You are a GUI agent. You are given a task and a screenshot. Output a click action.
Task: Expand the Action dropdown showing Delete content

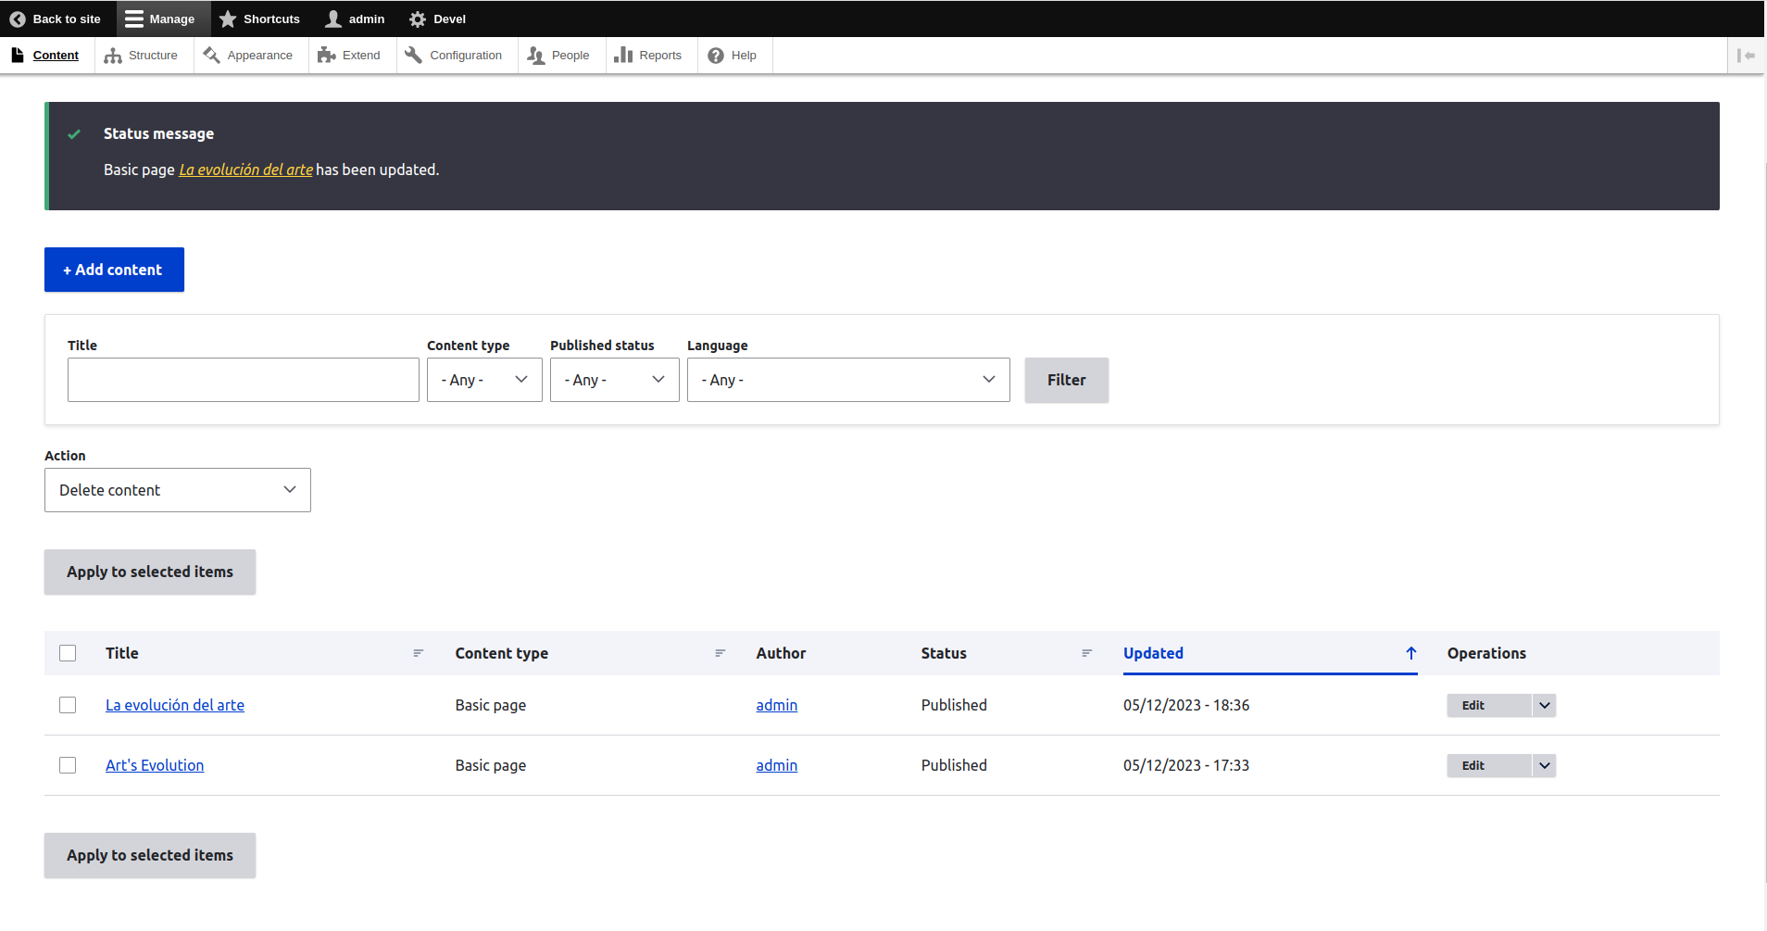(x=177, y=490)
